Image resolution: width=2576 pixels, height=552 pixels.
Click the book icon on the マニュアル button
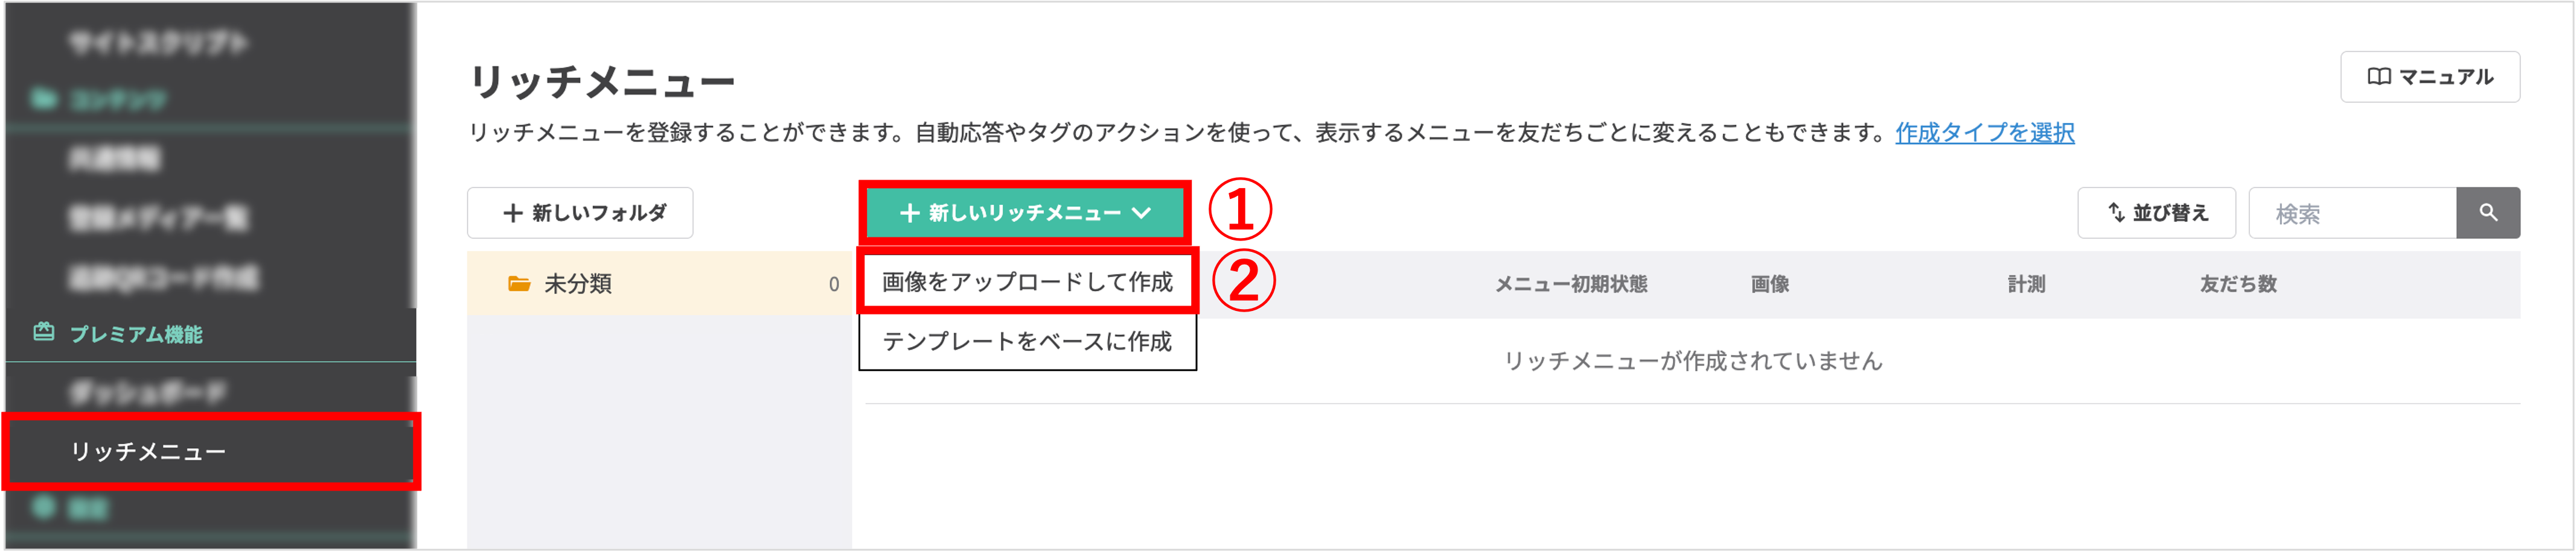2379,77
